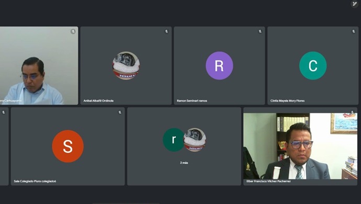361x204 pixels.
Task: Select the teal C avatar of Cintia
Action: [x=313, y=65]
